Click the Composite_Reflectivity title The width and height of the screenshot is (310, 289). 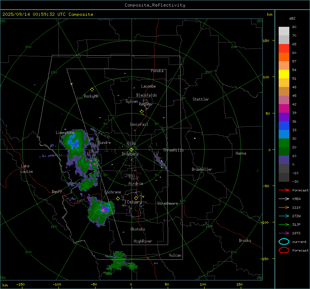155,5
